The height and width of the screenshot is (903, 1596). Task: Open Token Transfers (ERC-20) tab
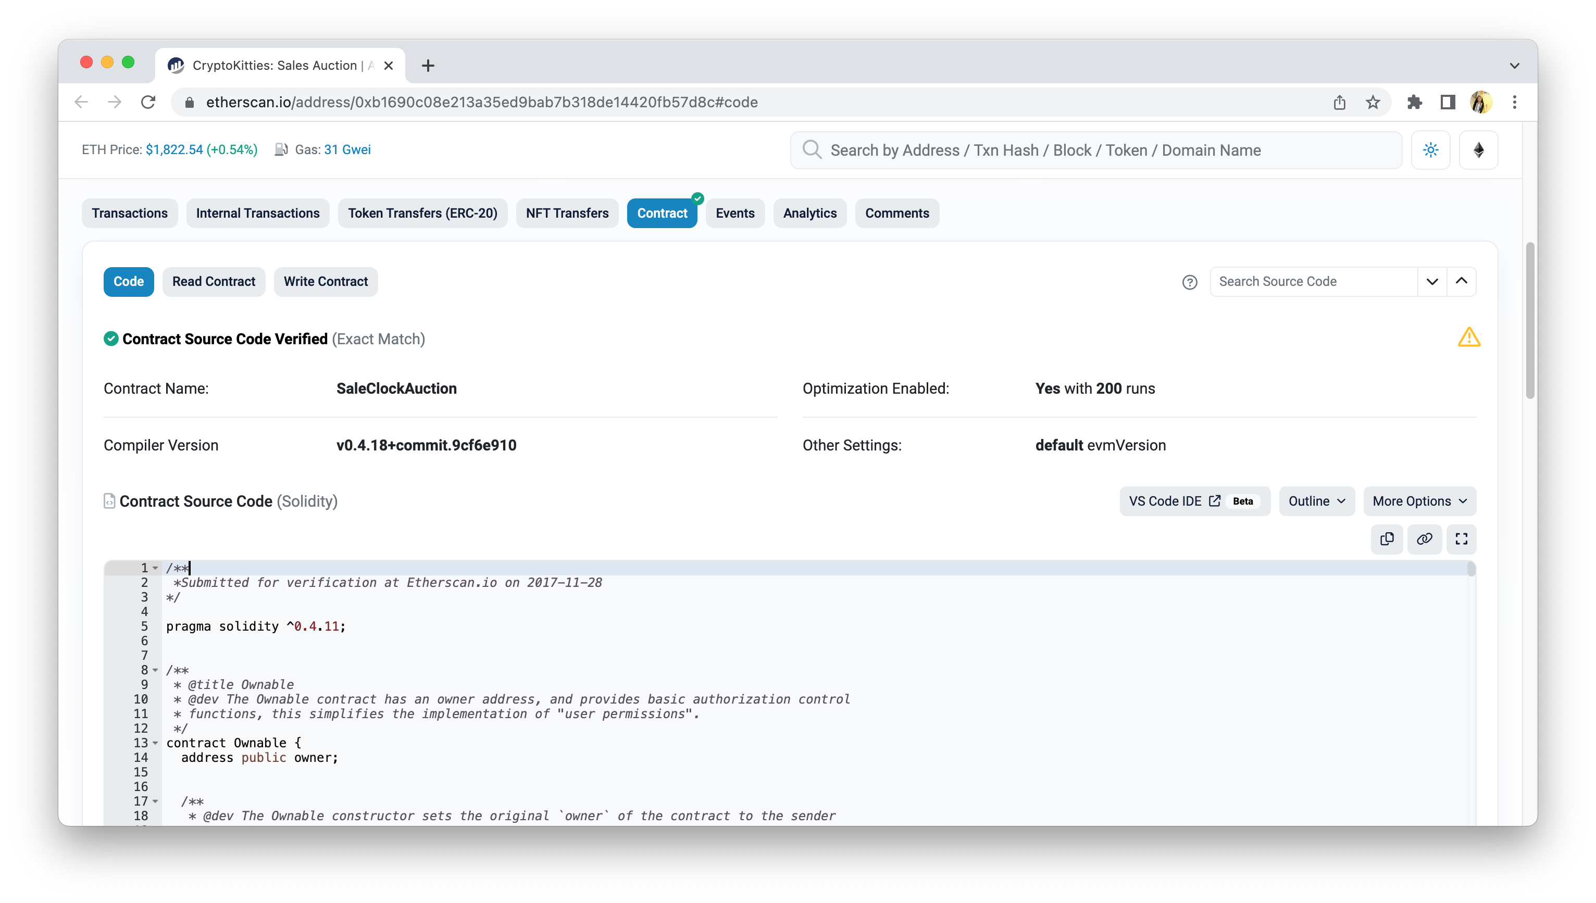[422, 214]
